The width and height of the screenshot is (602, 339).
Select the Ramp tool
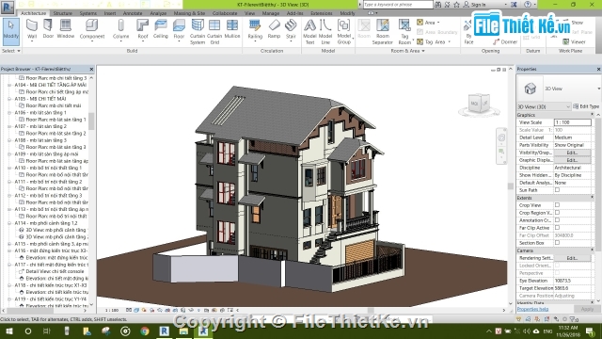(x=274, y=30)
